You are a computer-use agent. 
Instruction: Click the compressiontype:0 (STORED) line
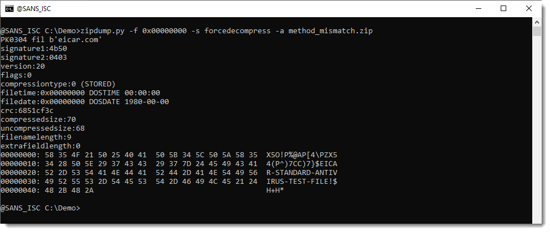point(58,84)
